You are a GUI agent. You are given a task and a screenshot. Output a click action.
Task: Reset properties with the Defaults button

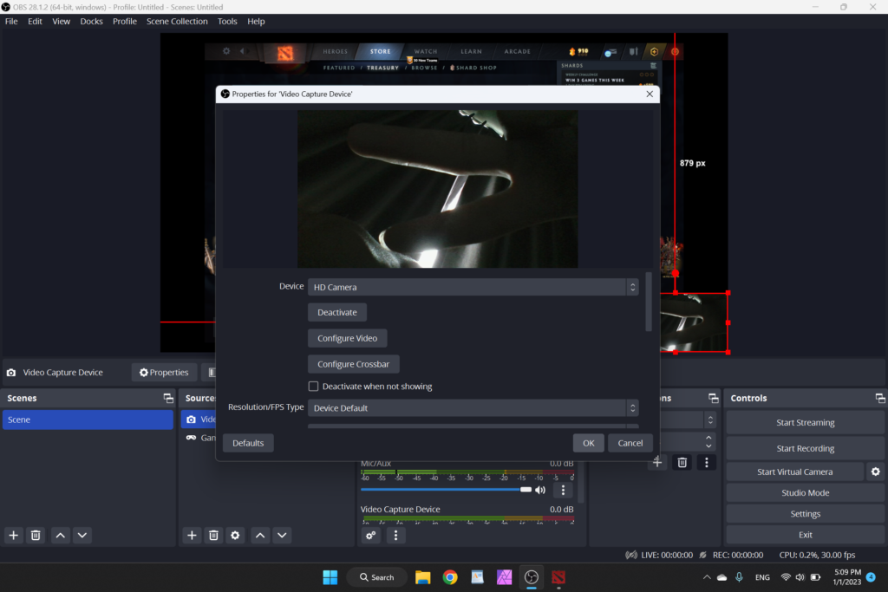tap(248, 443)
